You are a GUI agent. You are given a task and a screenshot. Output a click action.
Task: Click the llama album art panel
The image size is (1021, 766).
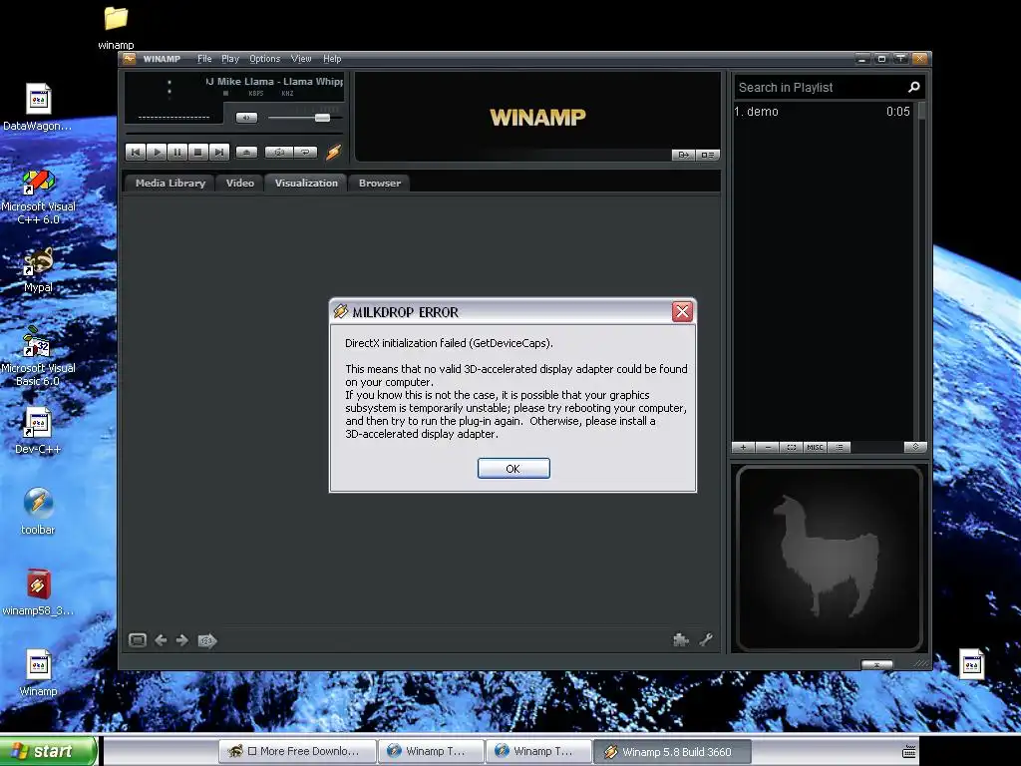pos(829,559)
